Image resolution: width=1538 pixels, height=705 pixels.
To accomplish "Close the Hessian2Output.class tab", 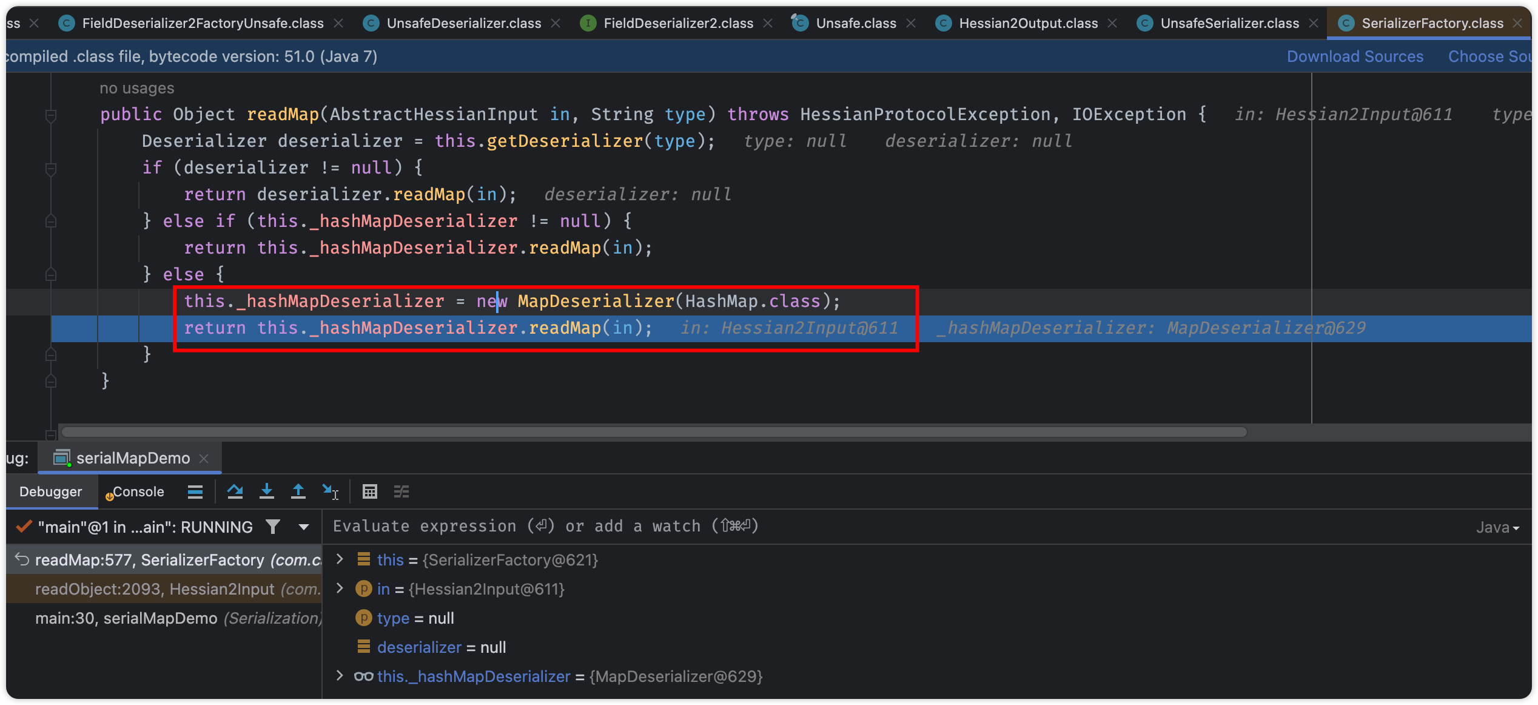I will click(1112, 23).
